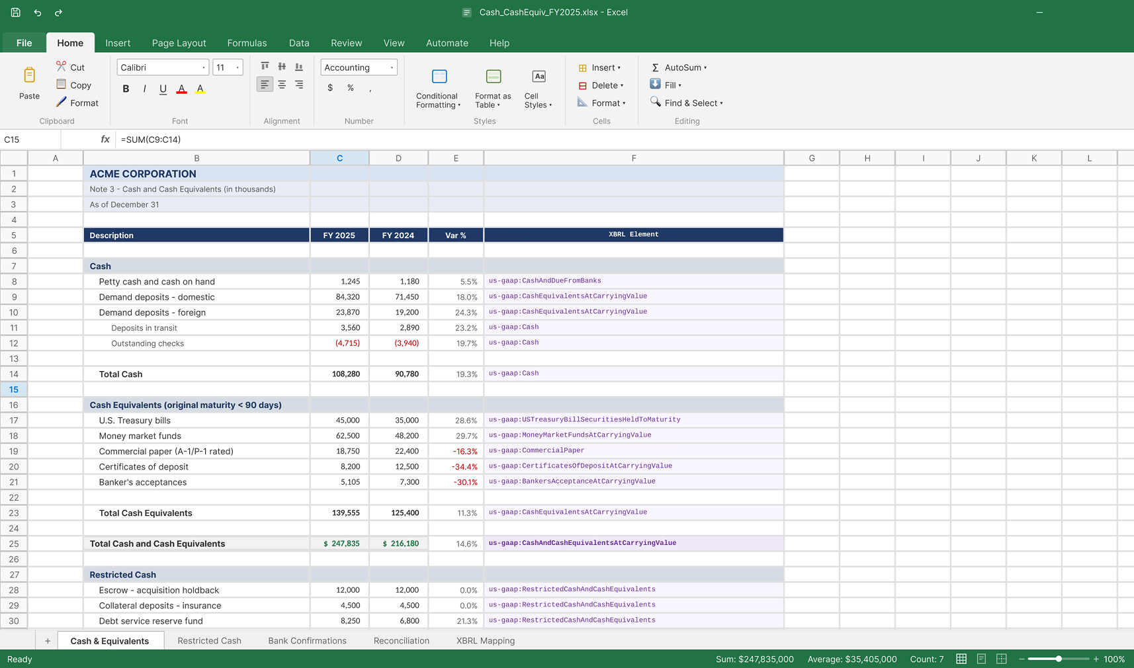Open the Accounting number format dropdown
This screenshot has width=1134, height=668.
359,67
